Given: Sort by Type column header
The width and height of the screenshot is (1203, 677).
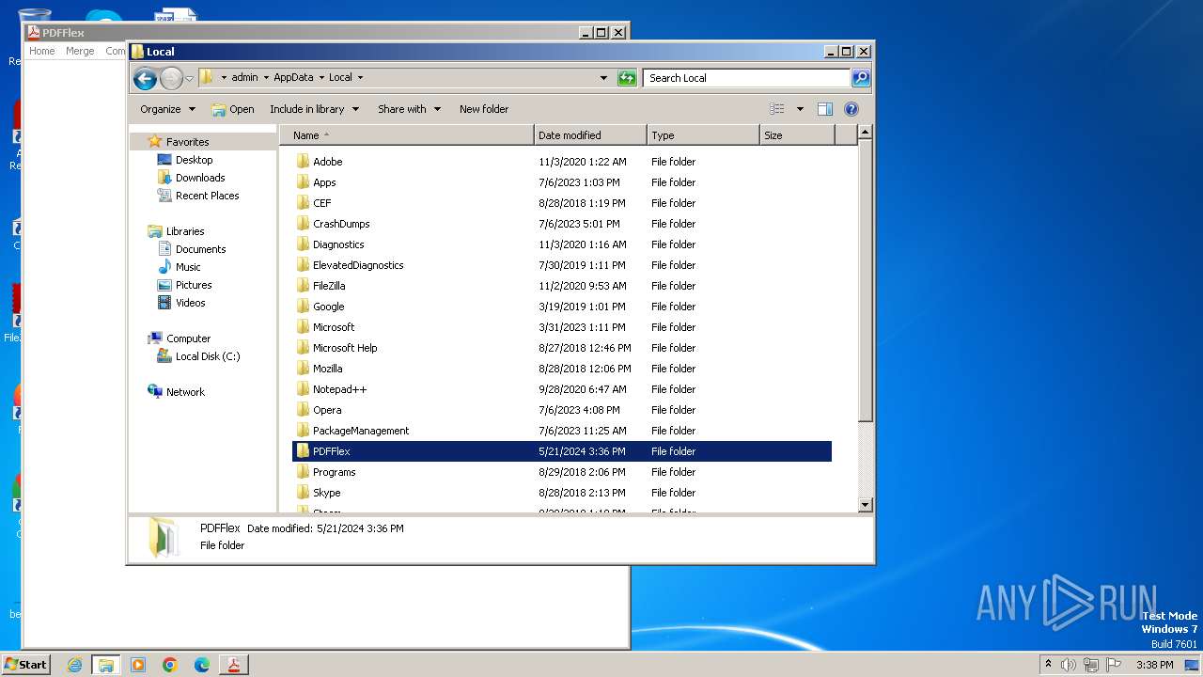Looking at the screenshot, I should point(703,135).
